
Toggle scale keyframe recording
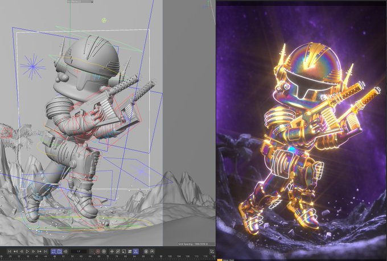click(124, 251)
